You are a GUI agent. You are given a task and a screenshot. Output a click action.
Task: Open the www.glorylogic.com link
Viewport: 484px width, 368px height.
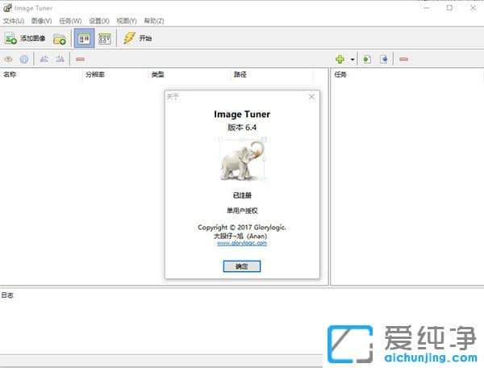coord(242,243)
